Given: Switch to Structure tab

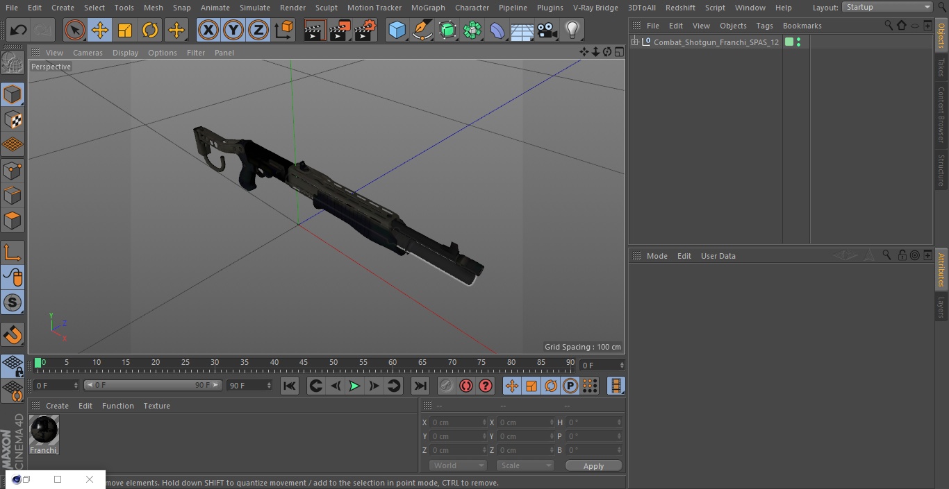Looking at the screenshot, I should (x=941, y=170).
